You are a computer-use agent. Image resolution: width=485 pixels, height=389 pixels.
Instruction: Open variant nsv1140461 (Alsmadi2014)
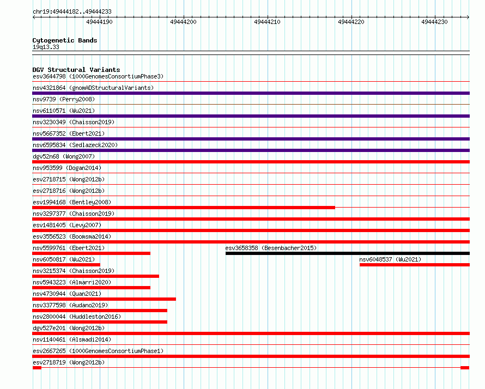tap(72, 339)
